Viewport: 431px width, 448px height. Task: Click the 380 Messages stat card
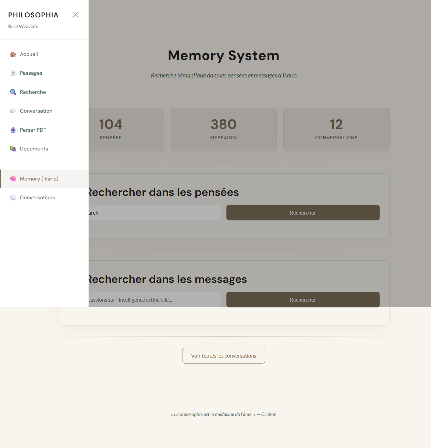223,129
